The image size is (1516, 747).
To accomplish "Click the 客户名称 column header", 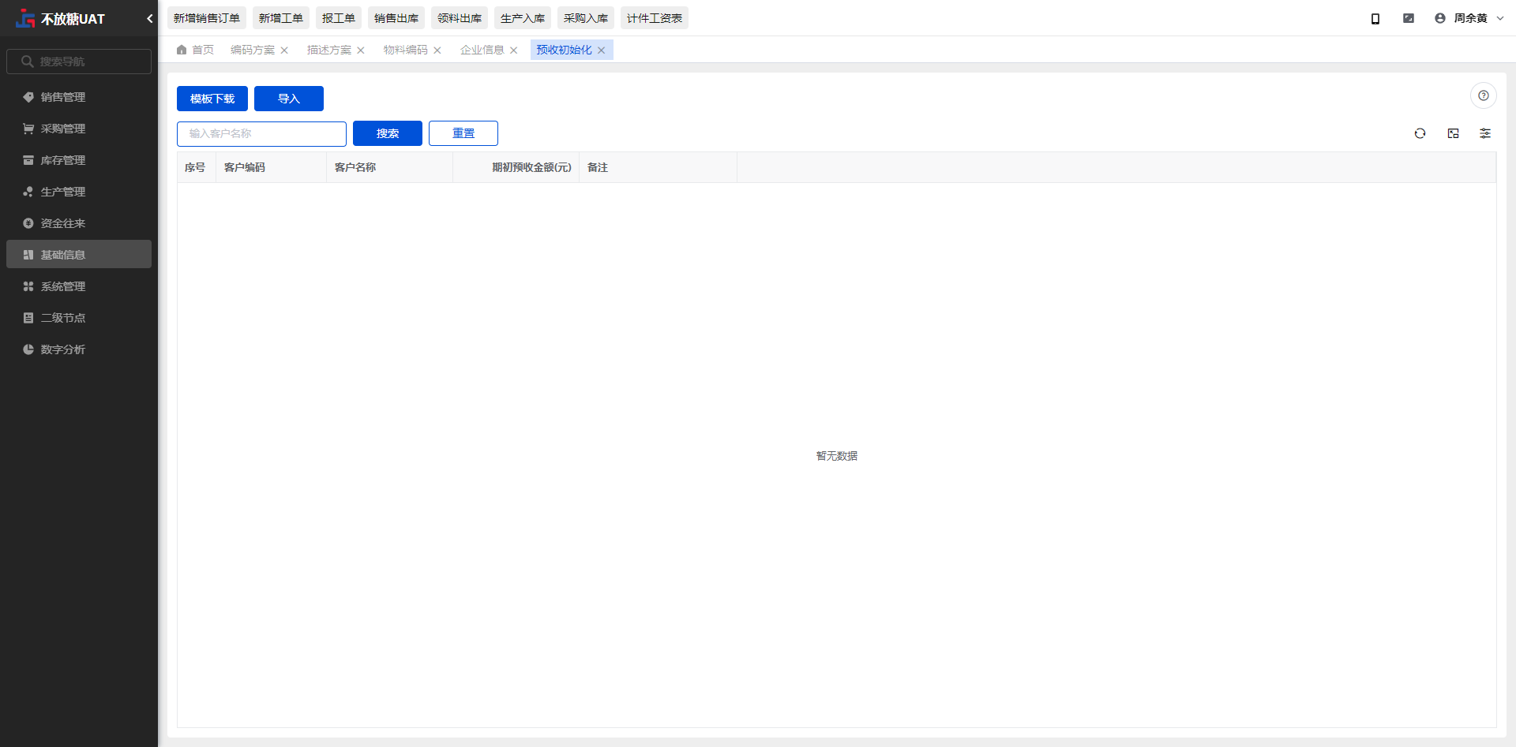I will click(x=389, y=167).
